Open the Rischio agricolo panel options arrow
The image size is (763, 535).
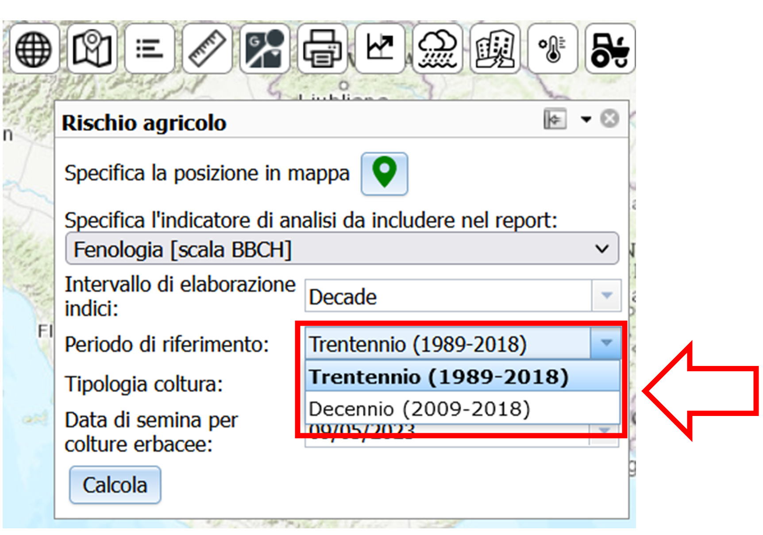click(586, 119)
